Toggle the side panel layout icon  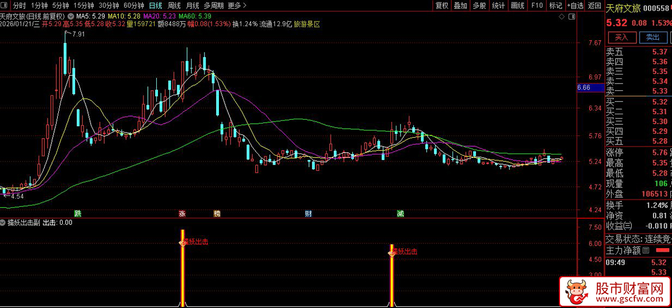573,17
